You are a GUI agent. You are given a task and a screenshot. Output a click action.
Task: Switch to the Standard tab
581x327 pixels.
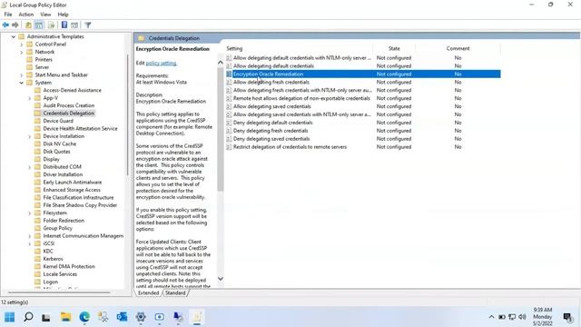click(175, 292)
